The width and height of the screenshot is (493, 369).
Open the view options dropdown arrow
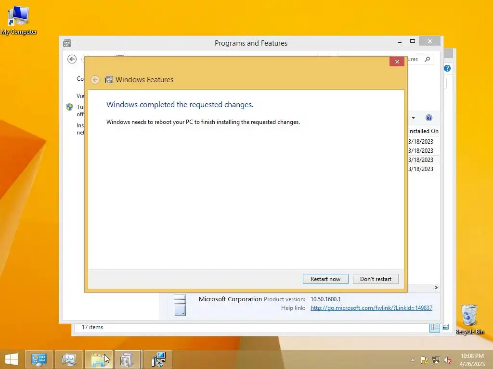pyautogui.click(x=413, y=118)
